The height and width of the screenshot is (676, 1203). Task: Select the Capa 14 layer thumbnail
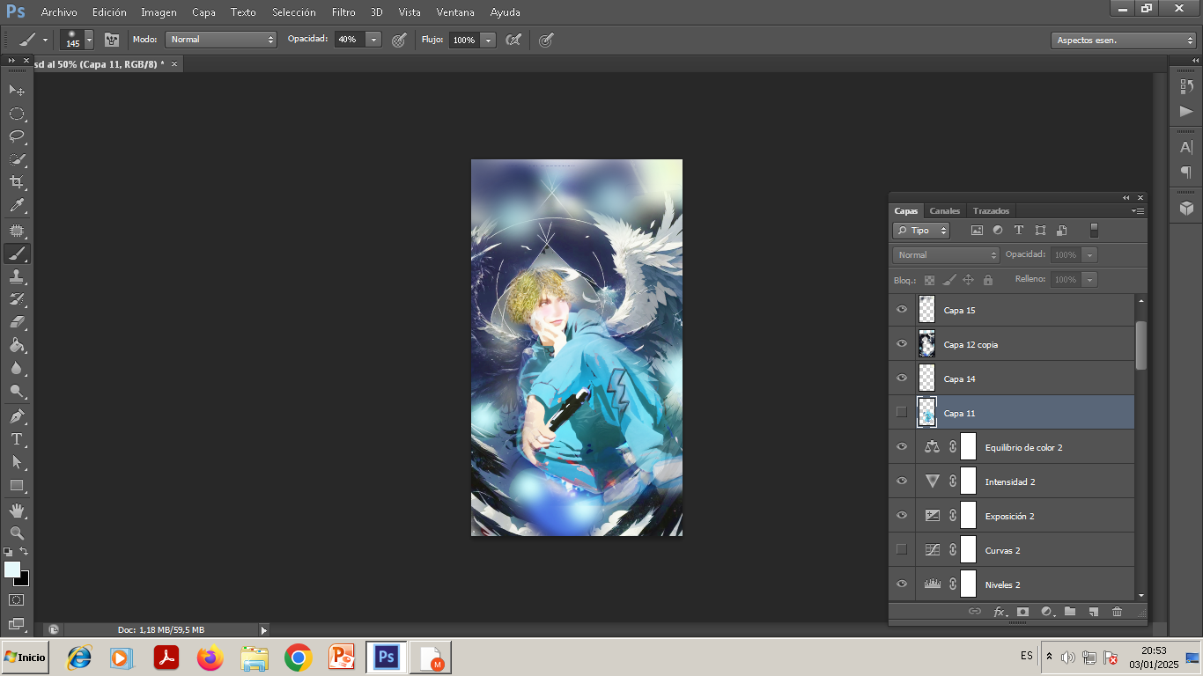(926, 378)
